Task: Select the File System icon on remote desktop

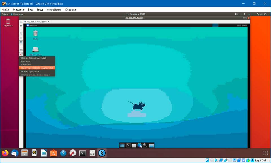Action: click(x=36, y=51)
